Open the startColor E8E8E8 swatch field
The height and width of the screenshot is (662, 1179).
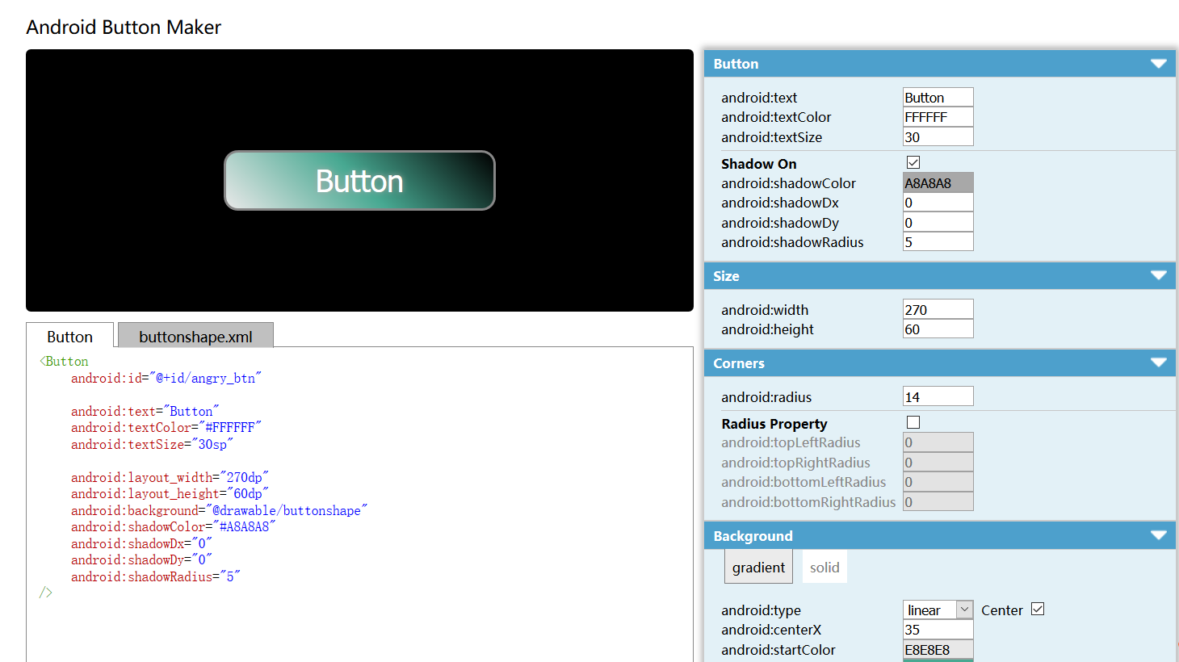click(x=938, y=649)
